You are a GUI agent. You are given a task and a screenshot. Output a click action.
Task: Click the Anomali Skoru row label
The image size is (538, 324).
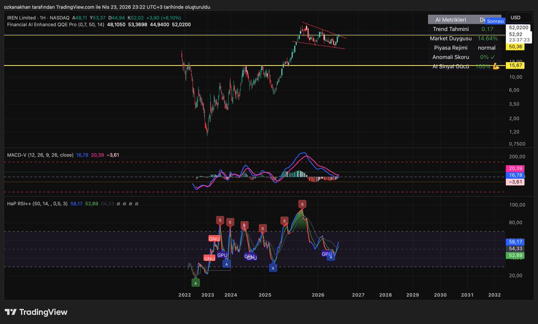coord(451,57)
